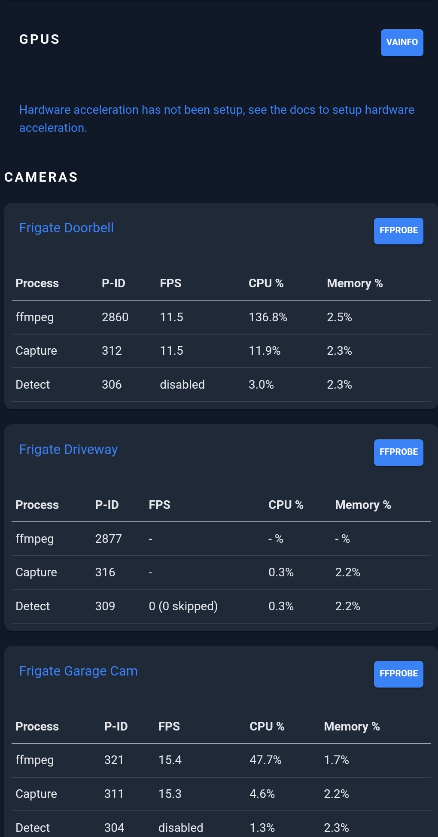
Task: Open the Frigate Doorbell camera page
Action: tap(66, 228)
